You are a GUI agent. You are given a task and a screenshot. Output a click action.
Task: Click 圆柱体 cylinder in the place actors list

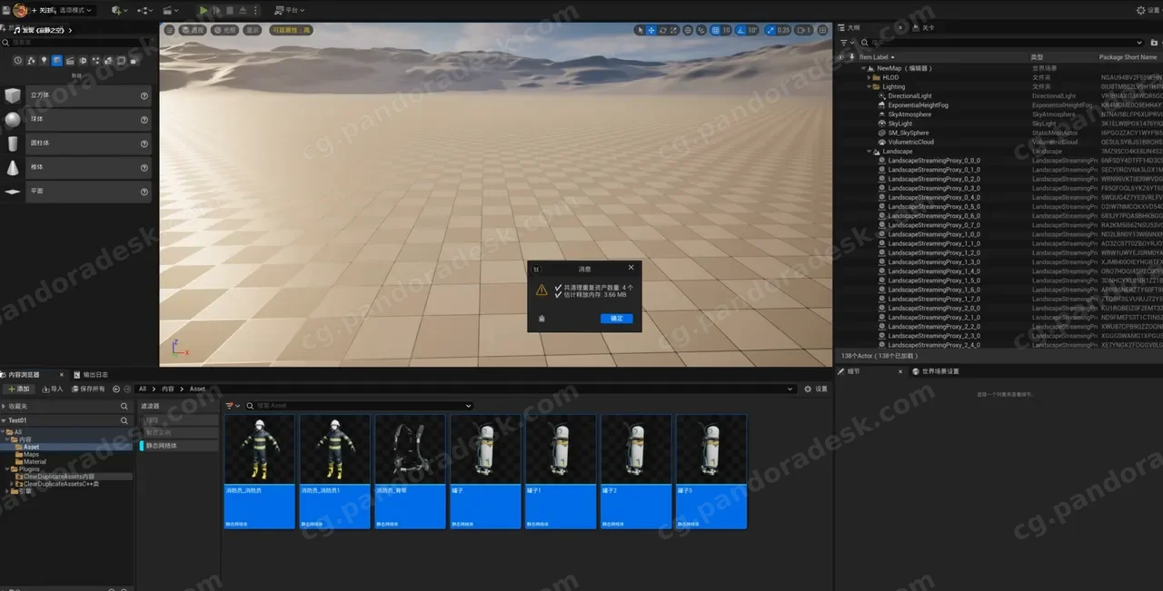pyautogui.click(x=77, y=143)
